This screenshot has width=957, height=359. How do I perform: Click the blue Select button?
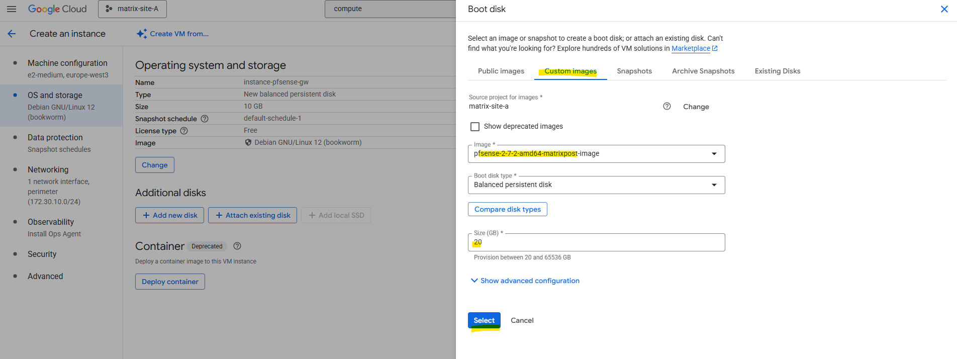click(484, 320)
